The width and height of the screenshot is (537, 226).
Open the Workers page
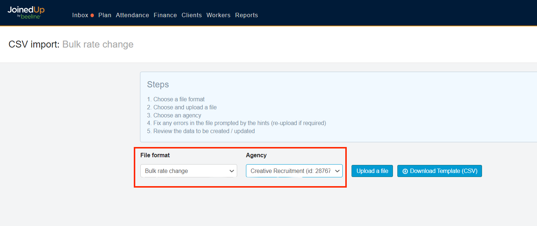tap(218, 15)
